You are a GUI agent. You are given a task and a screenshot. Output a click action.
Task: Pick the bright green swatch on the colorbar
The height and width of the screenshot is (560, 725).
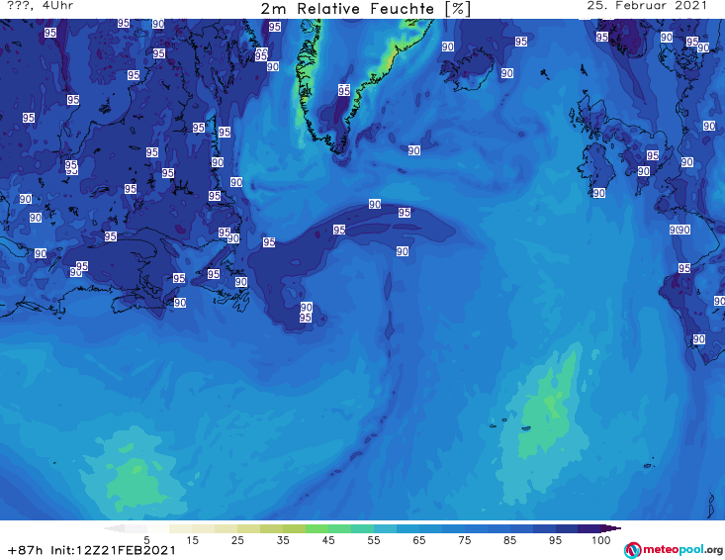pyautogui.click(x=317, y=528)
